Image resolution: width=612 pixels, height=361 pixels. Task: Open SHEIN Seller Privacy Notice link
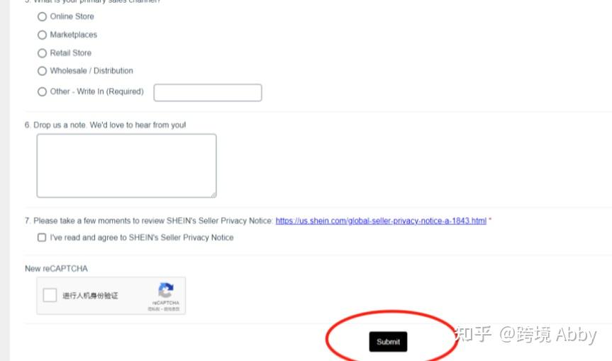[381, 221]
